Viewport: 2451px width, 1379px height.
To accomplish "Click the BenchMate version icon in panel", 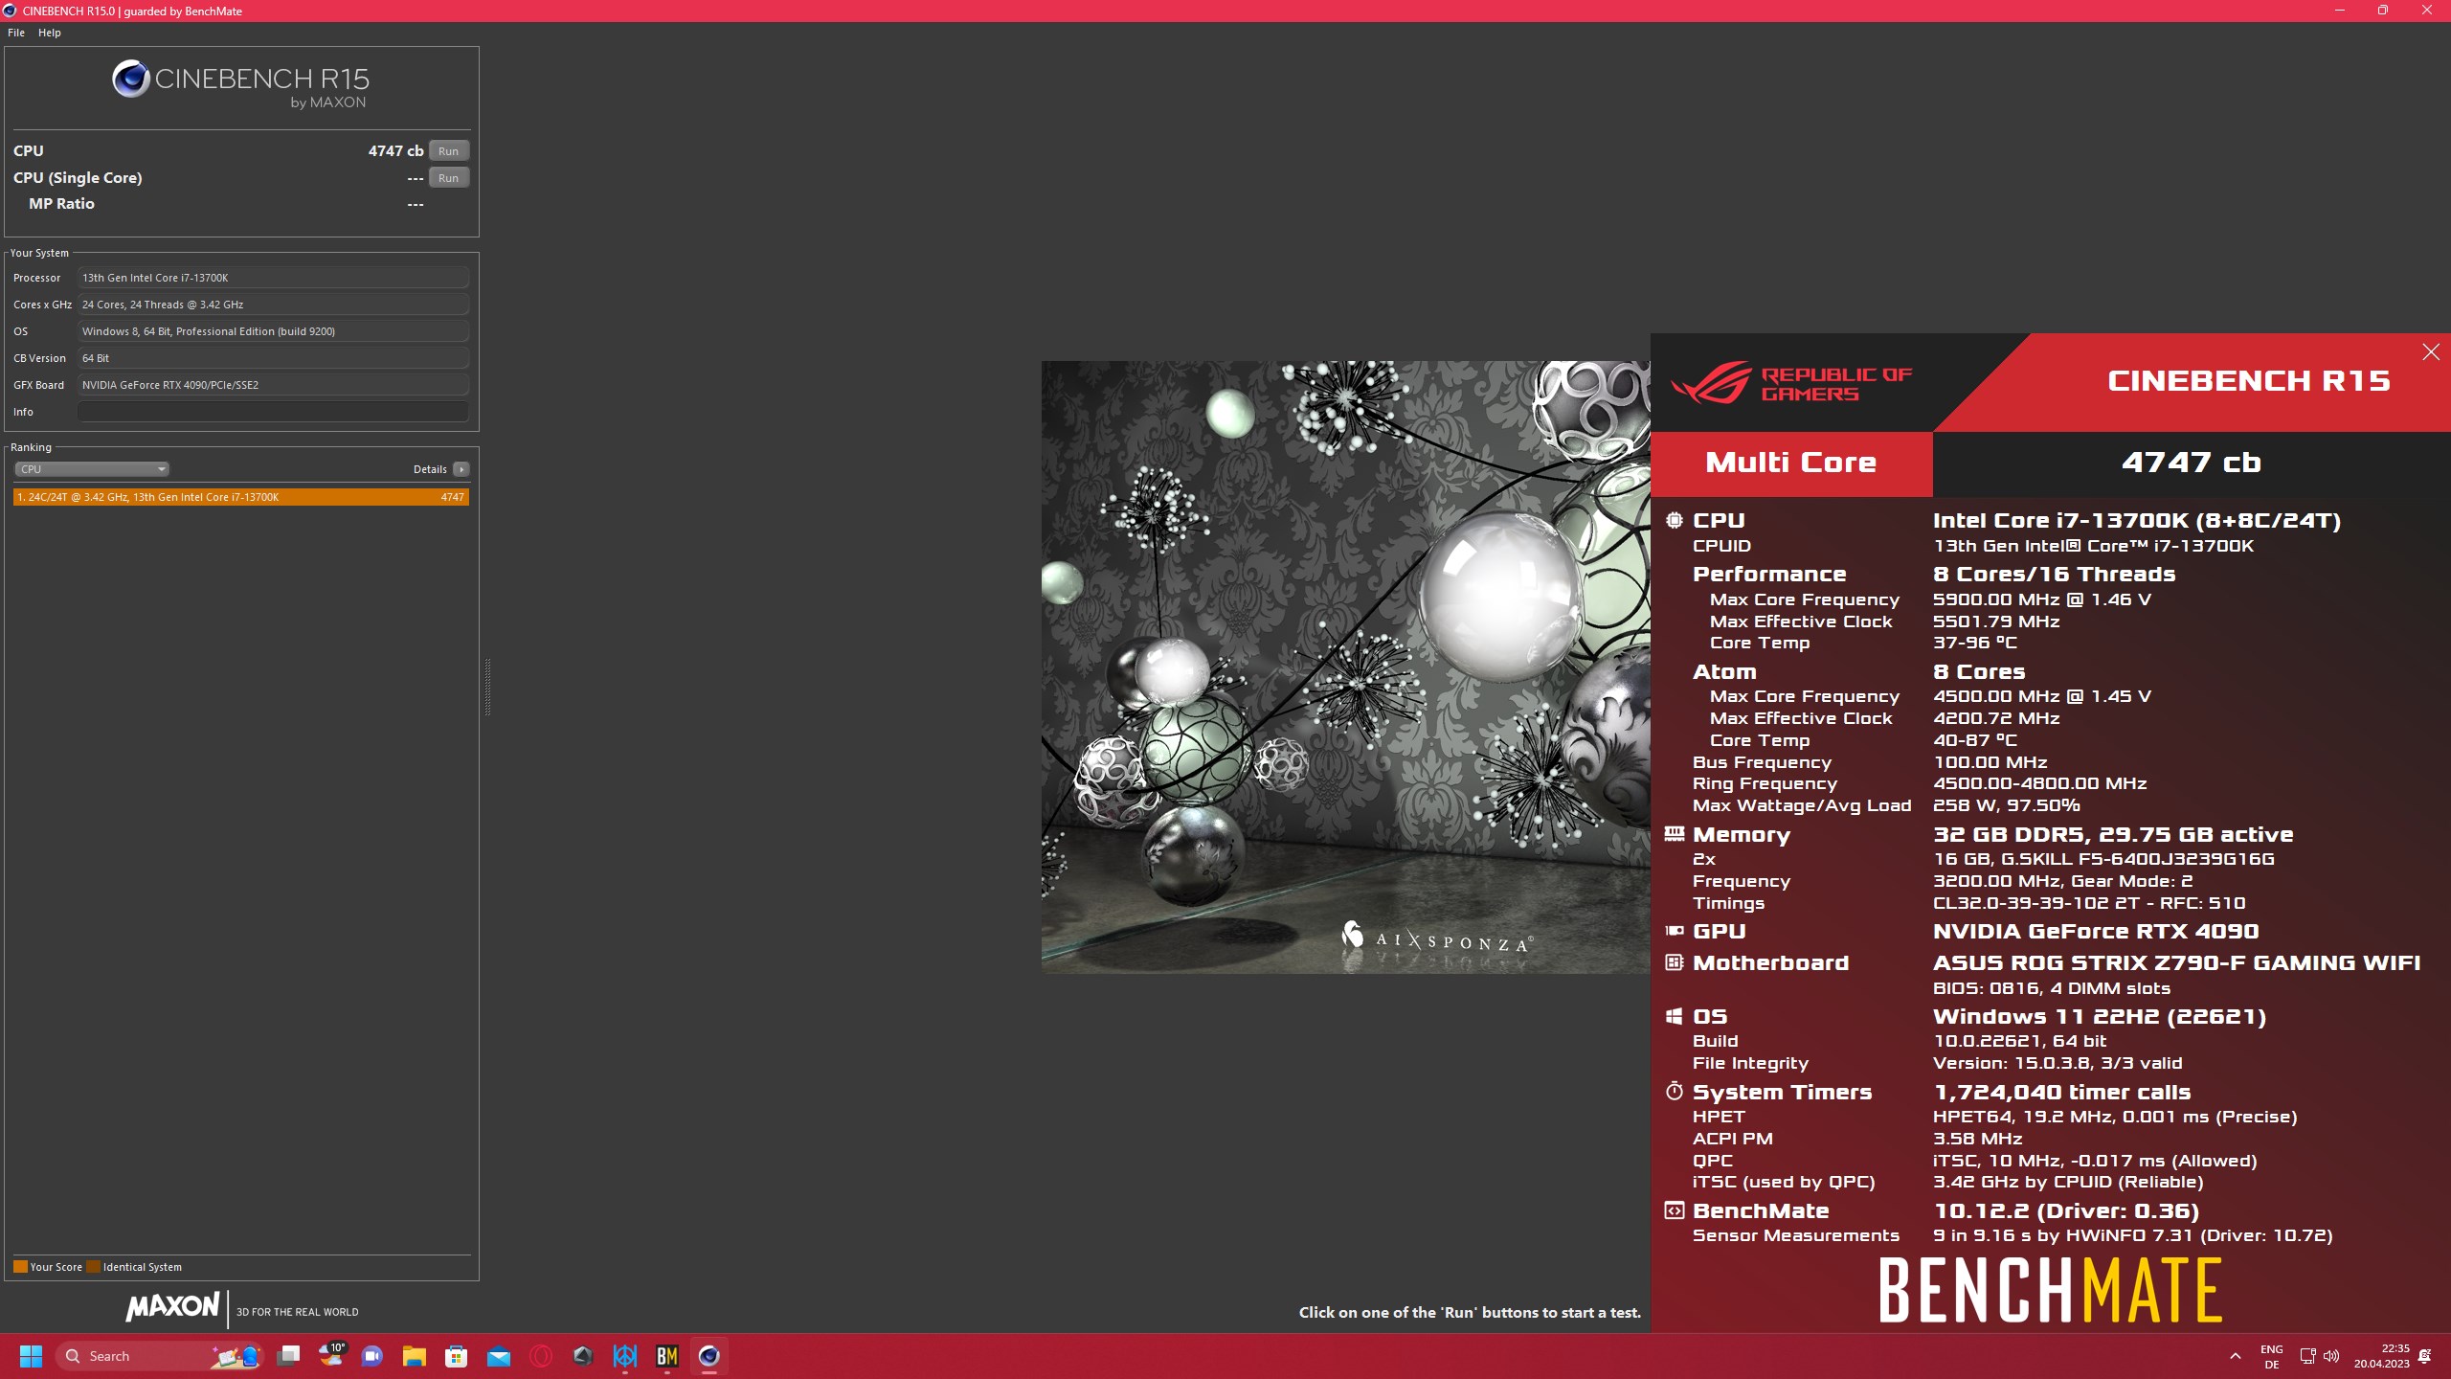I will 1674,1210.
